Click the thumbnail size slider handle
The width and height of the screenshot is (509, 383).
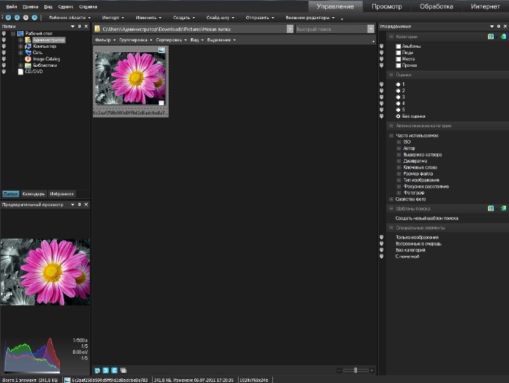click(356, 370)
